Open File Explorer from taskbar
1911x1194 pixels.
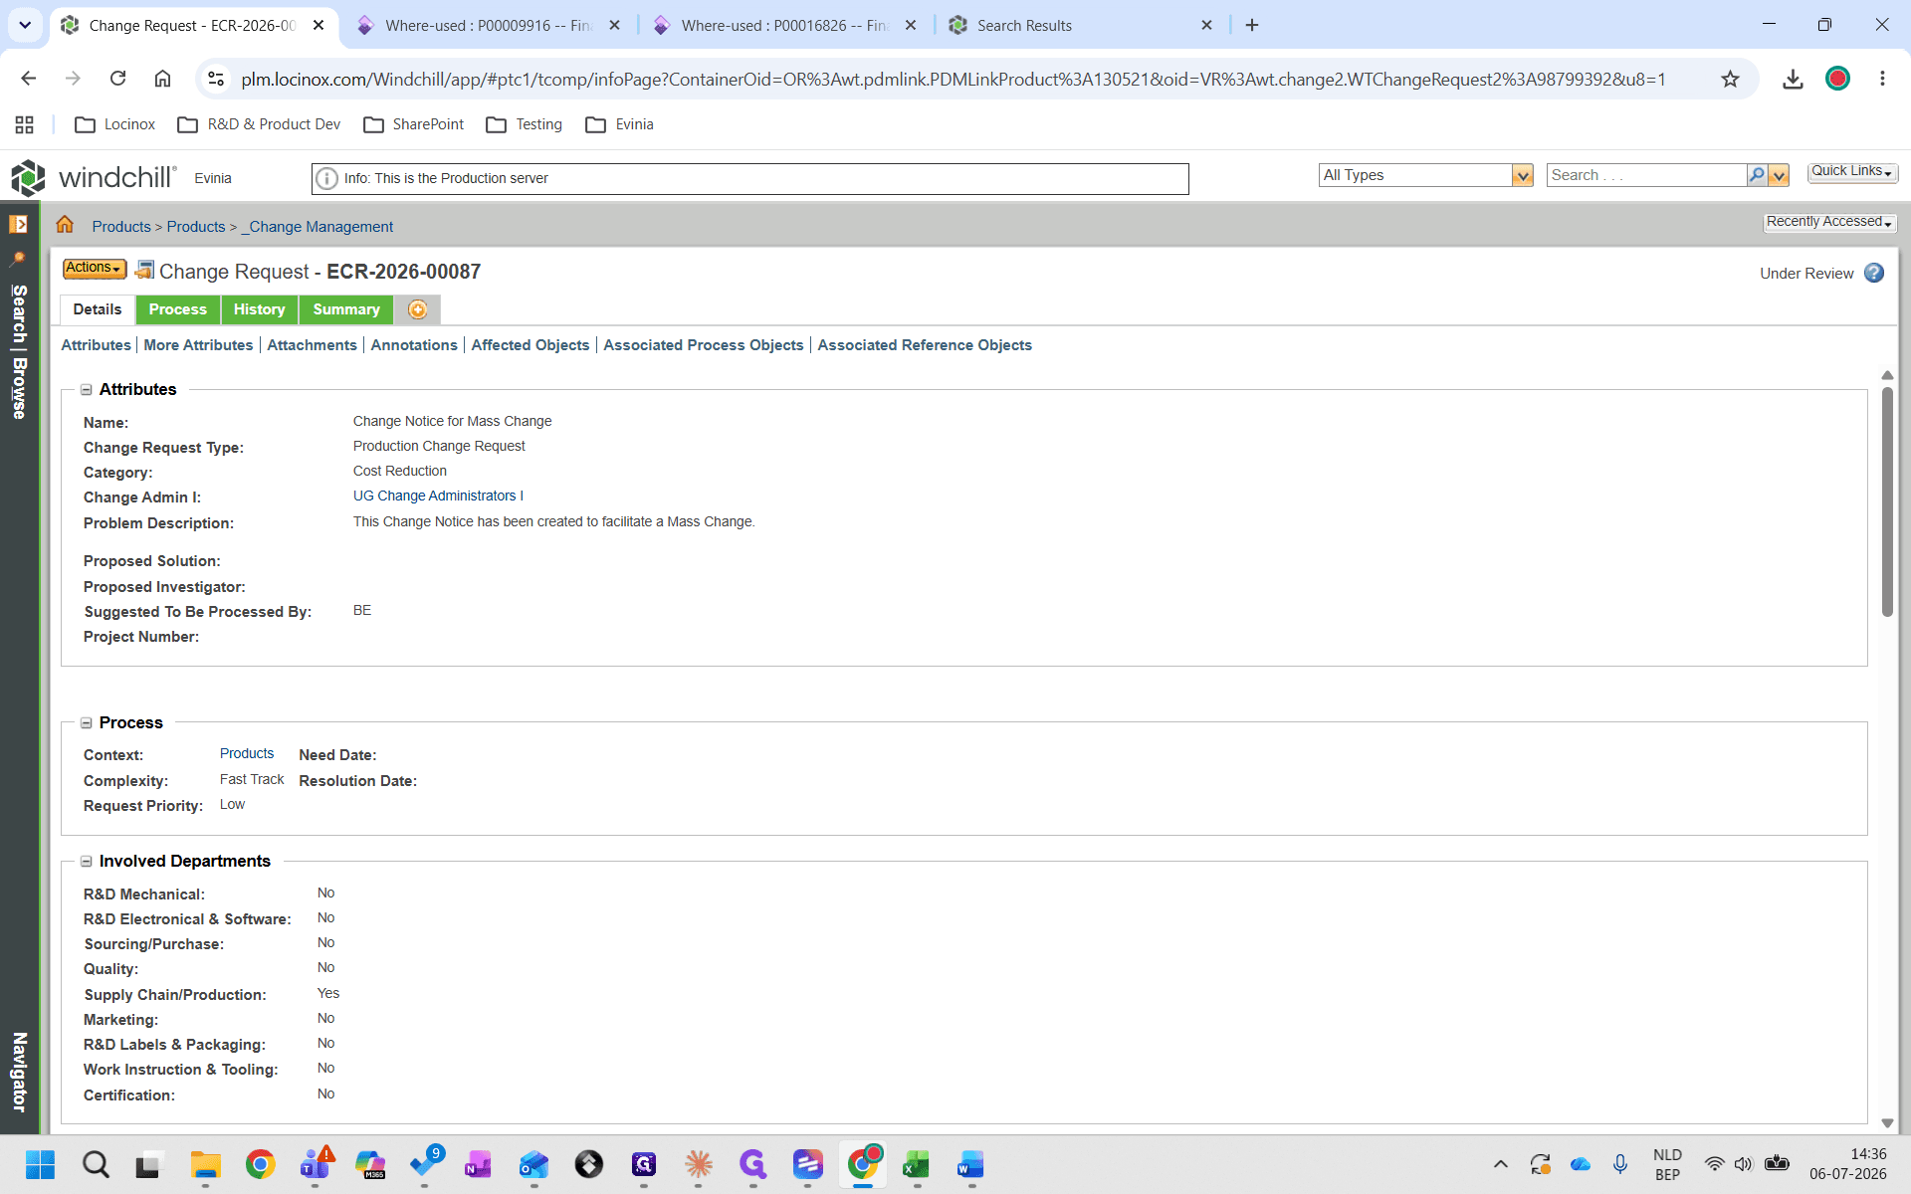coord(205,1164)
